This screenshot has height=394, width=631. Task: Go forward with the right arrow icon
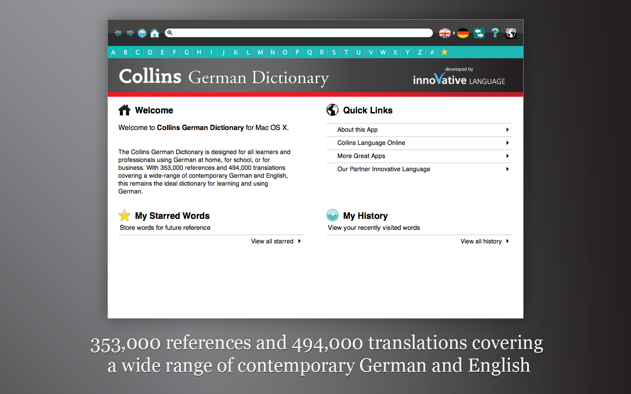130,33
